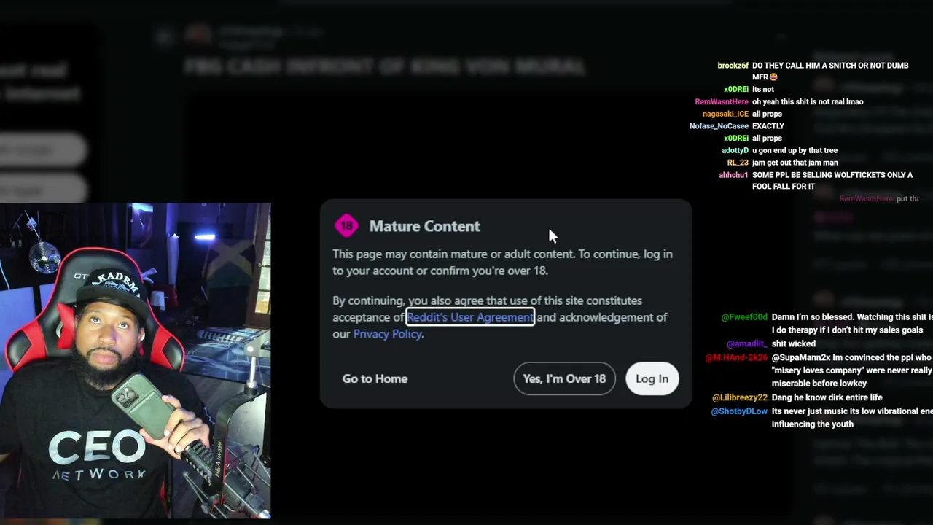Click mention @amadlit_ in lower chat
The height and width of the screenshot is (525, 933).
pos(747,343)
